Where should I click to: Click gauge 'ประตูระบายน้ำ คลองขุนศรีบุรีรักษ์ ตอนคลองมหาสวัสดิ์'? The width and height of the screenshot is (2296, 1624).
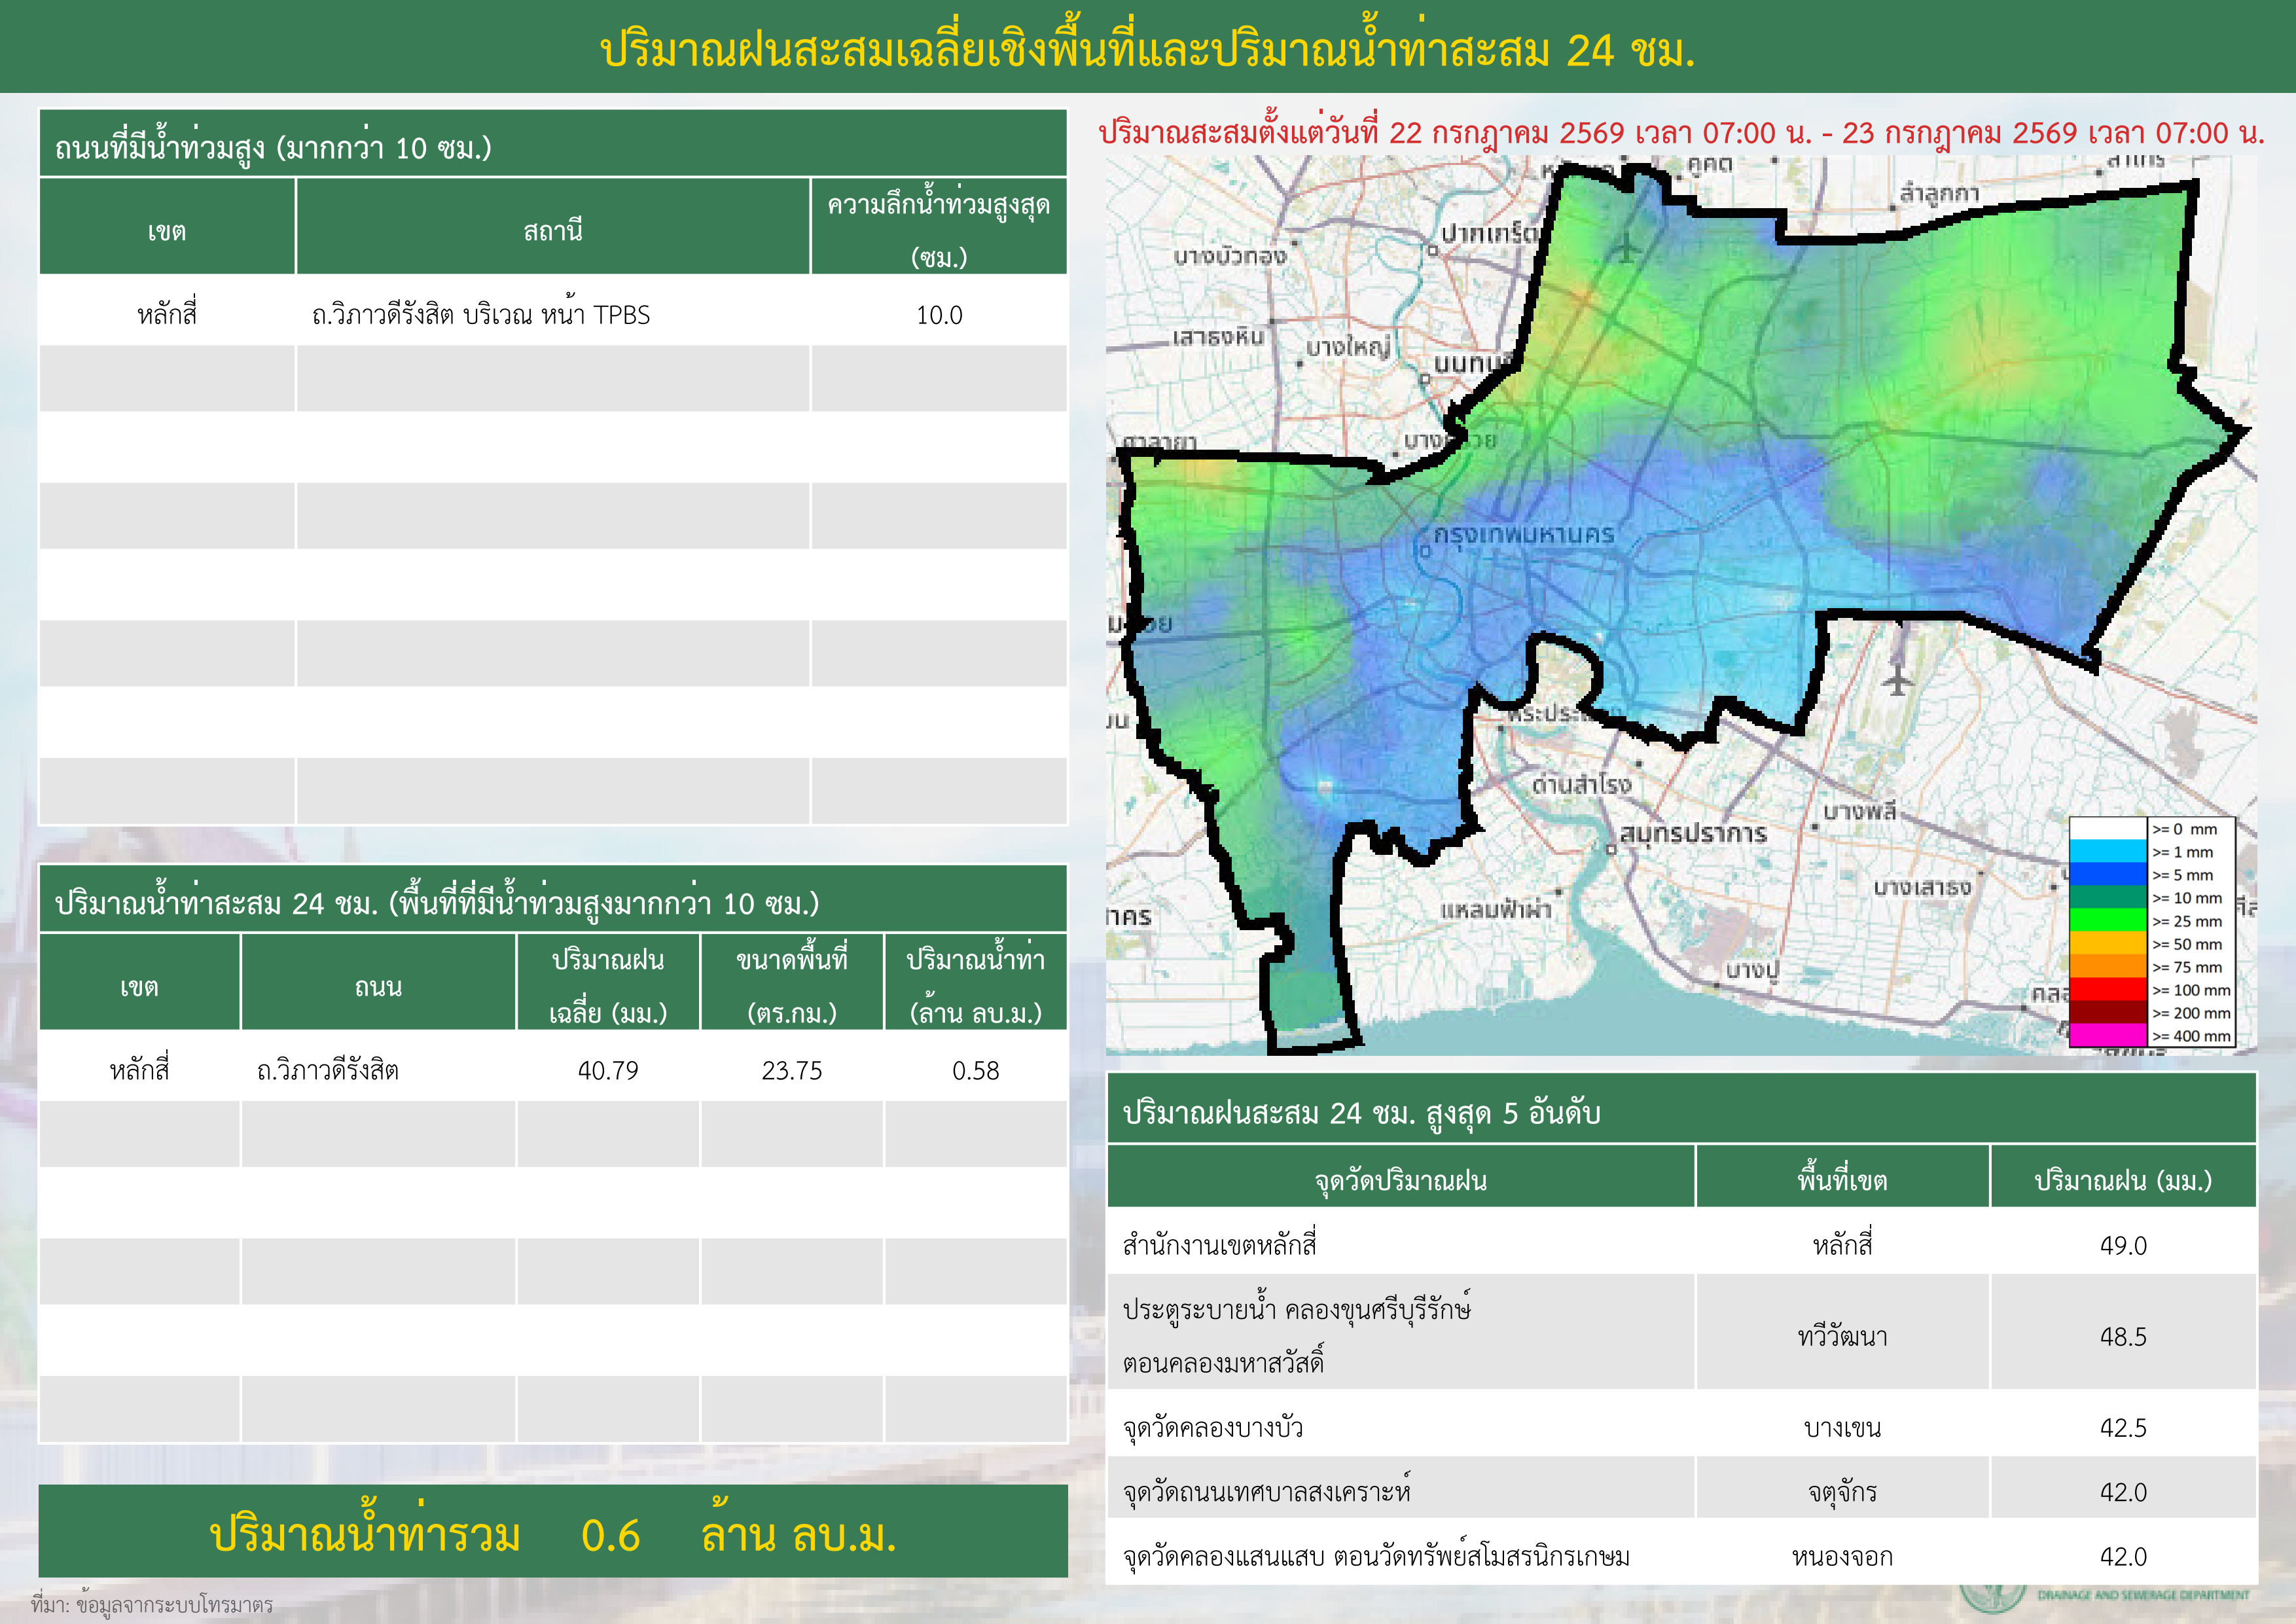[x=1297, y=1335]
